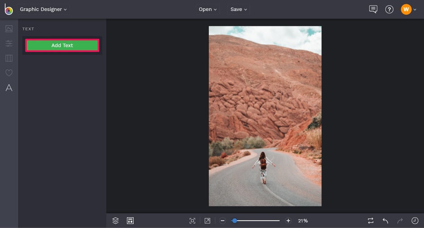Zoom out with the minus button
The height and width of the screenshot is (228, 424).
(x=222, y=221)
